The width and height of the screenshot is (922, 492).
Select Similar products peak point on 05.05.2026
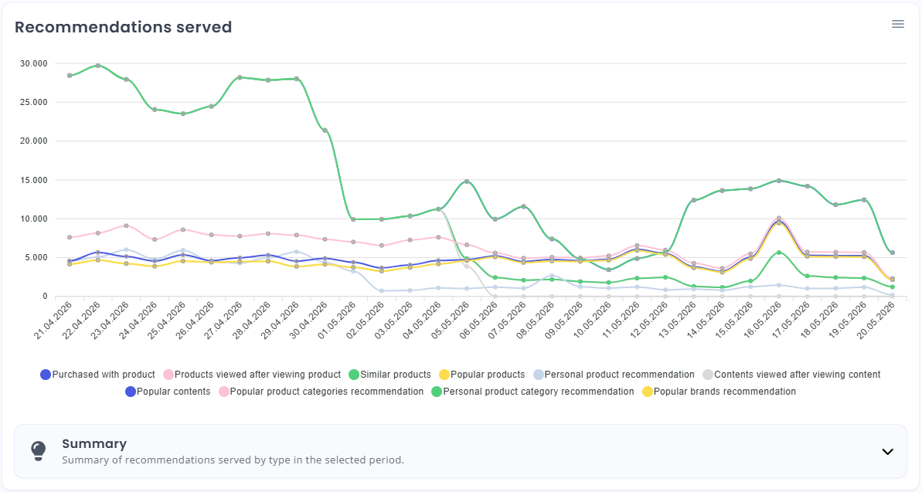click(x=467, y=182)
